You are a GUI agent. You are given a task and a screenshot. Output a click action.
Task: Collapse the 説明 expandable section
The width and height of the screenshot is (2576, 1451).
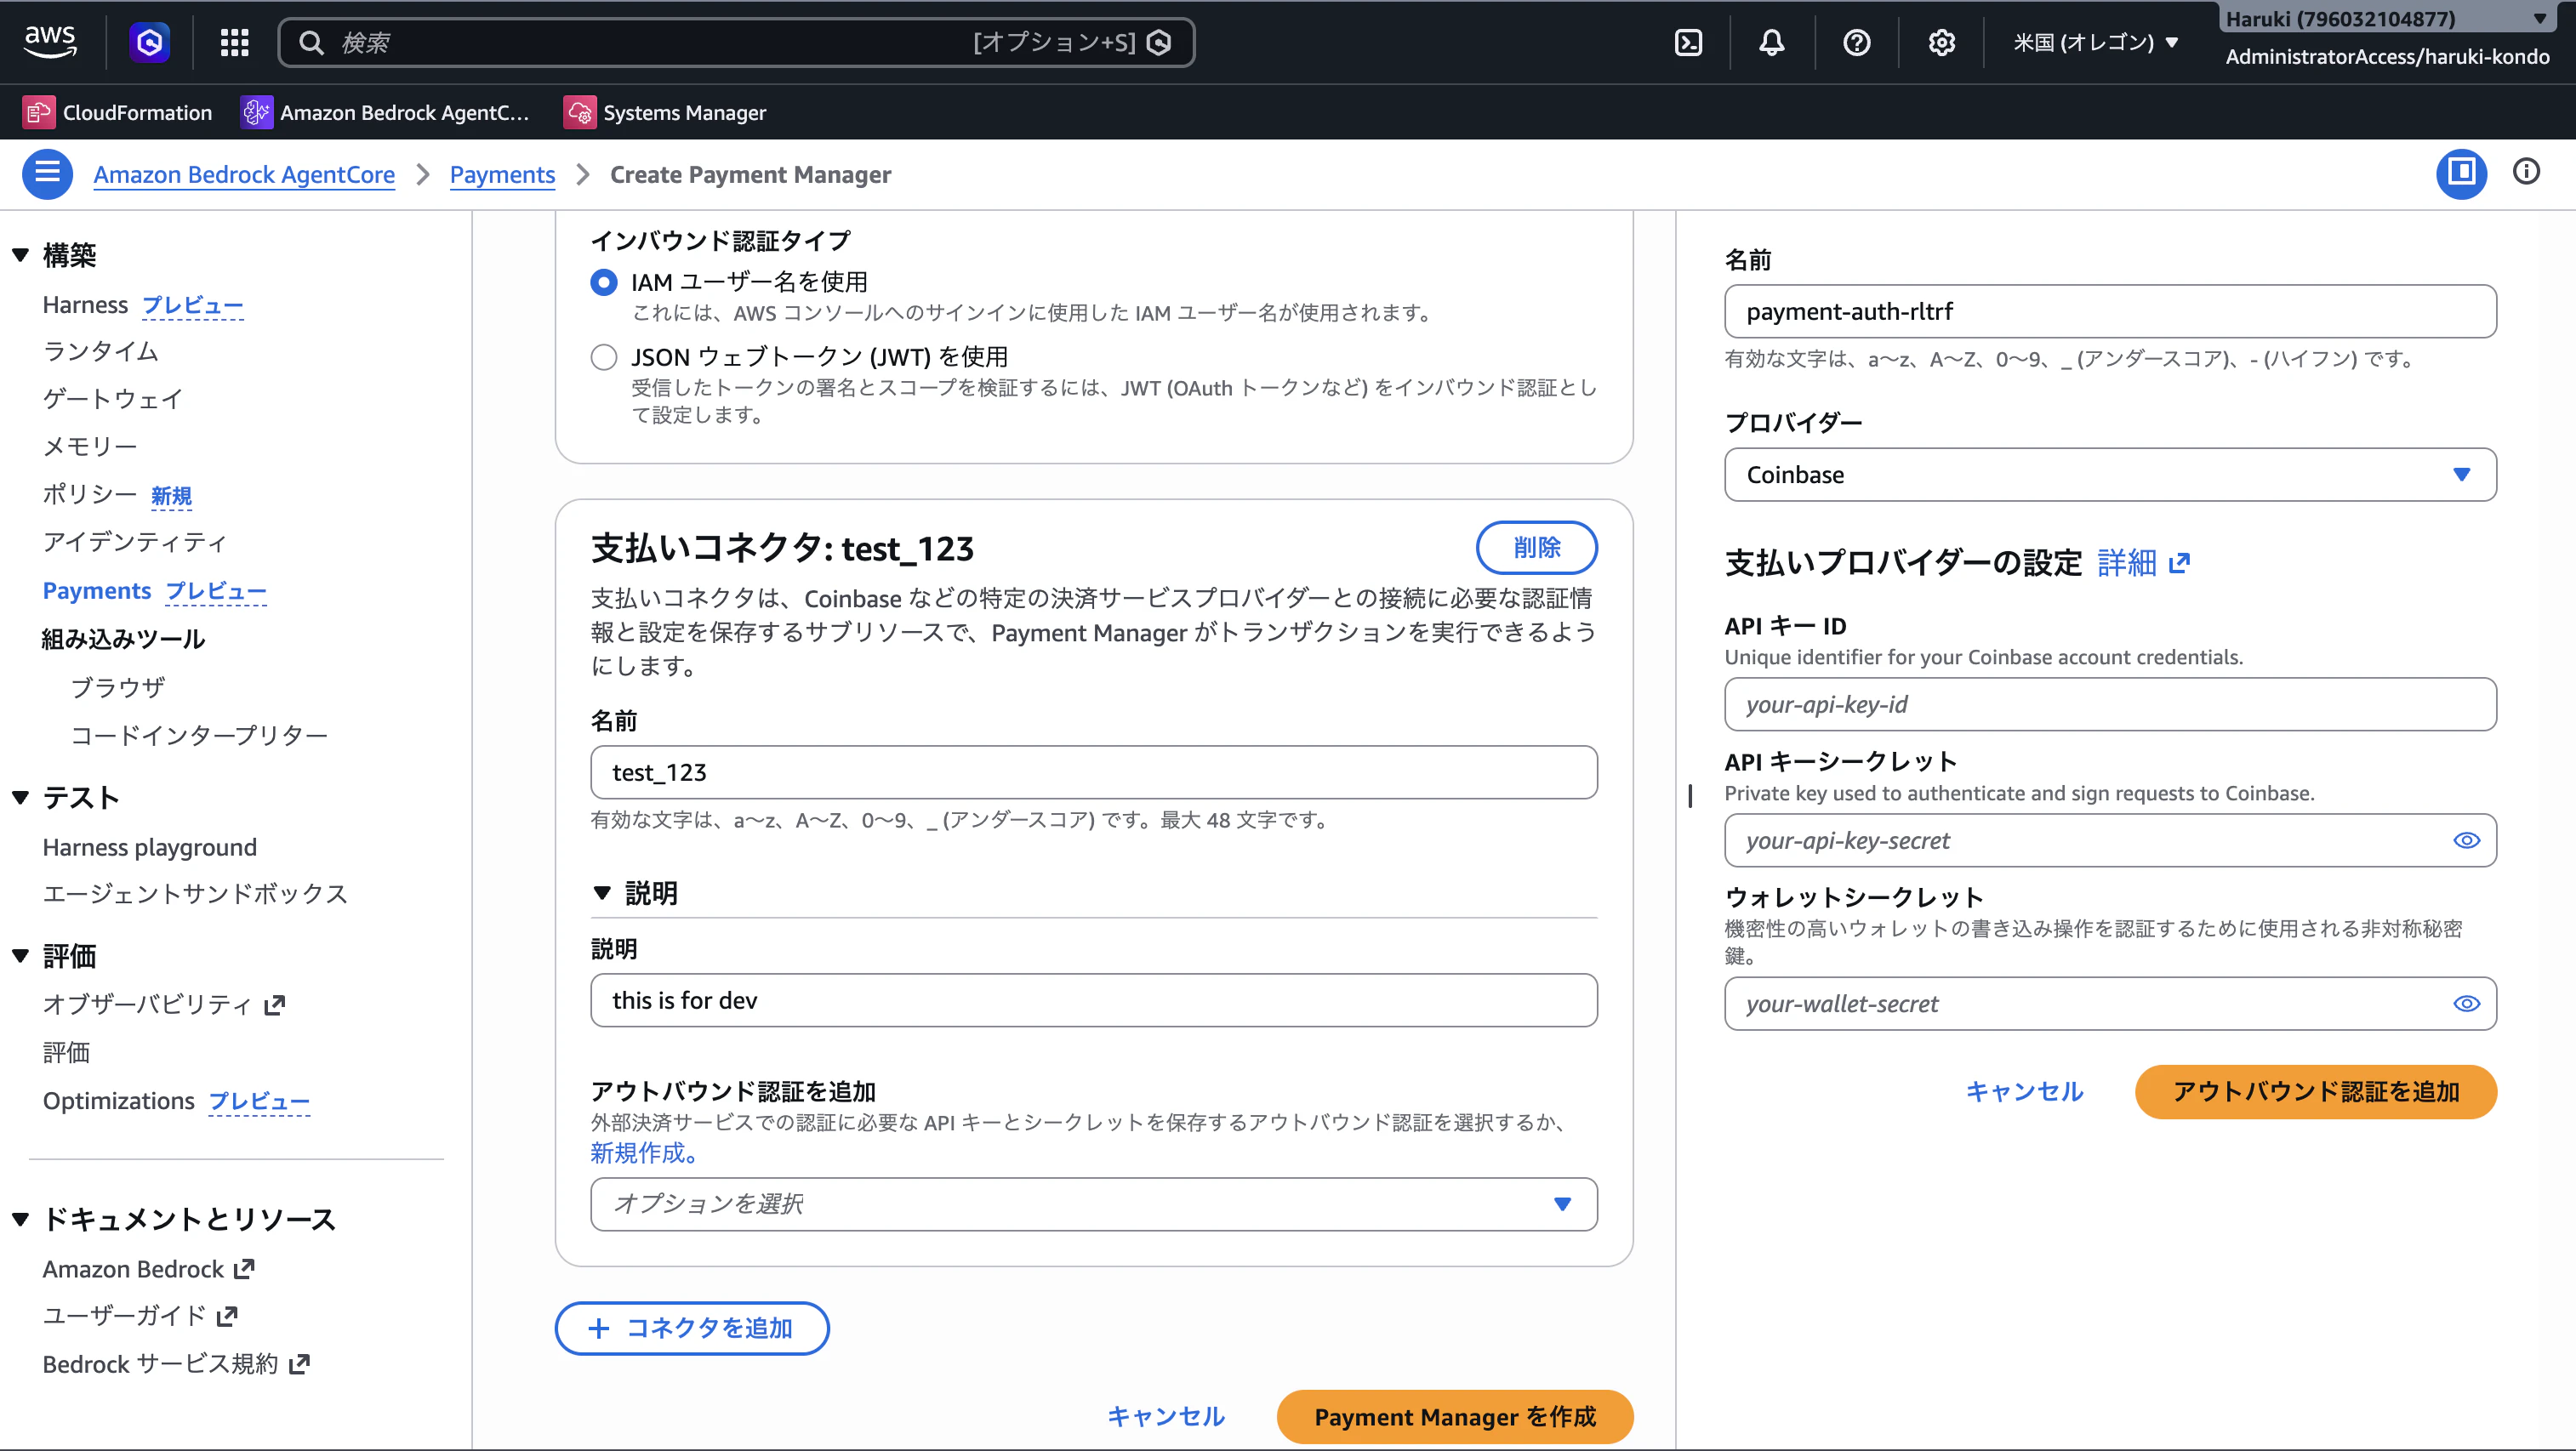(x=602, y=892)
